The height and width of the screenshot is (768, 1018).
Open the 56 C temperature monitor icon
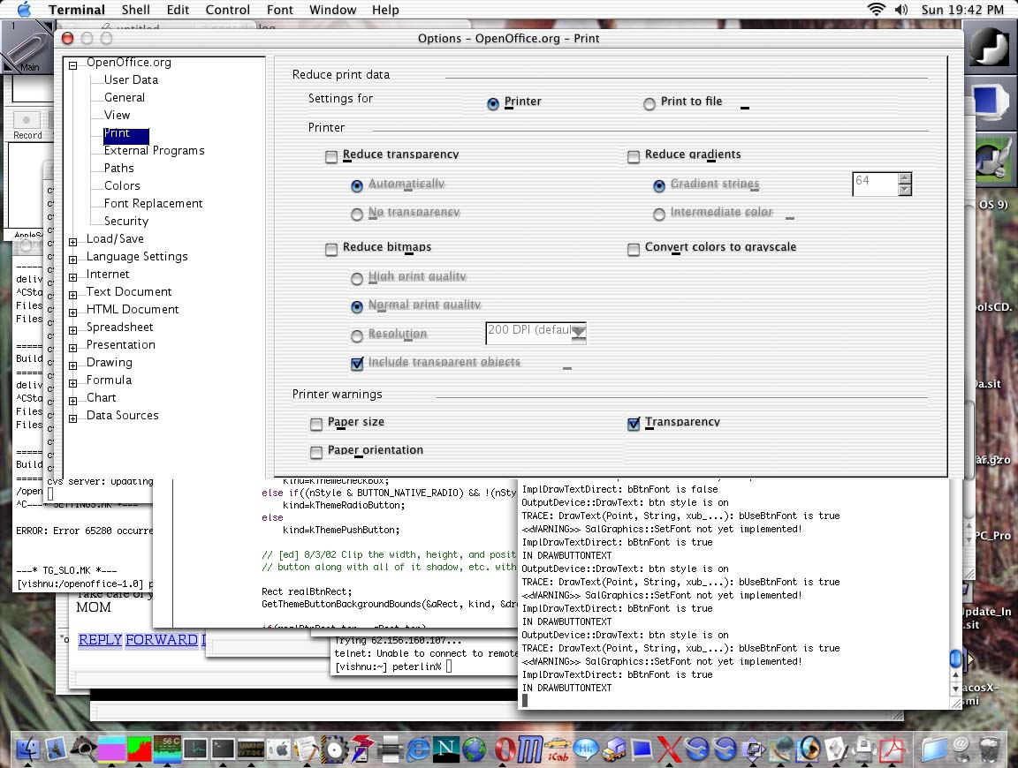167,749
